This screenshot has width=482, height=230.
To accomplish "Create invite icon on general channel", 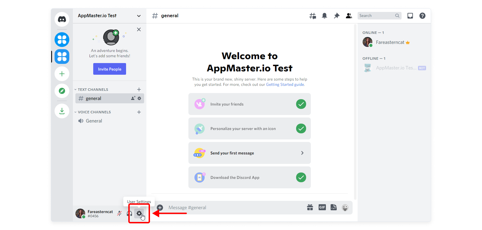I will tap(133, 98).
